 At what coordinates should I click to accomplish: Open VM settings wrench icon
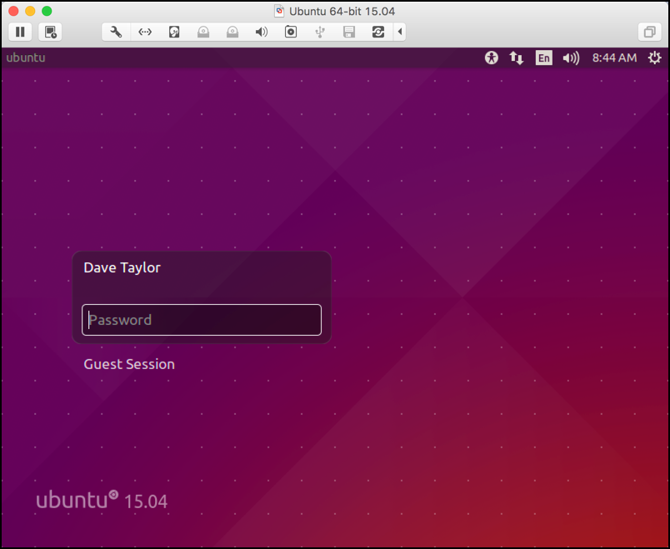[x=116, y=32]
